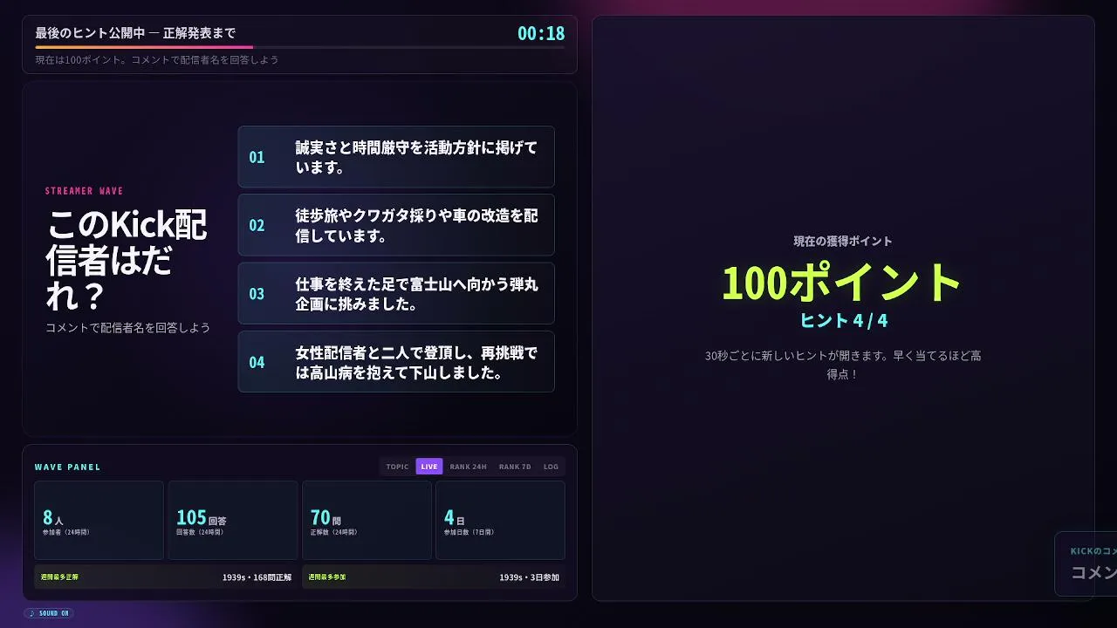1117x628 pixels.
Task: Click the 00:18 countdown timer
Action: 541,34
